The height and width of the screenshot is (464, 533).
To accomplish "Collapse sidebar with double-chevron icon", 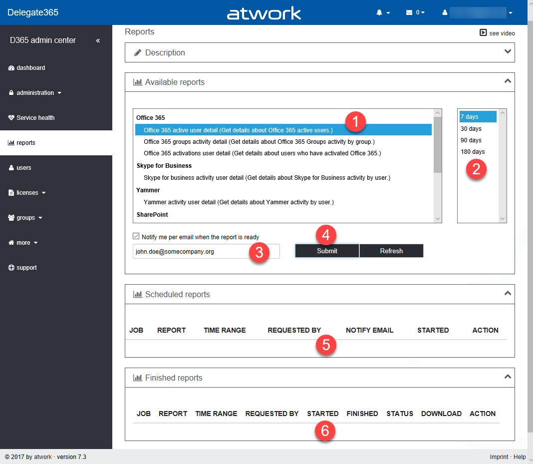I will (98, 40).
